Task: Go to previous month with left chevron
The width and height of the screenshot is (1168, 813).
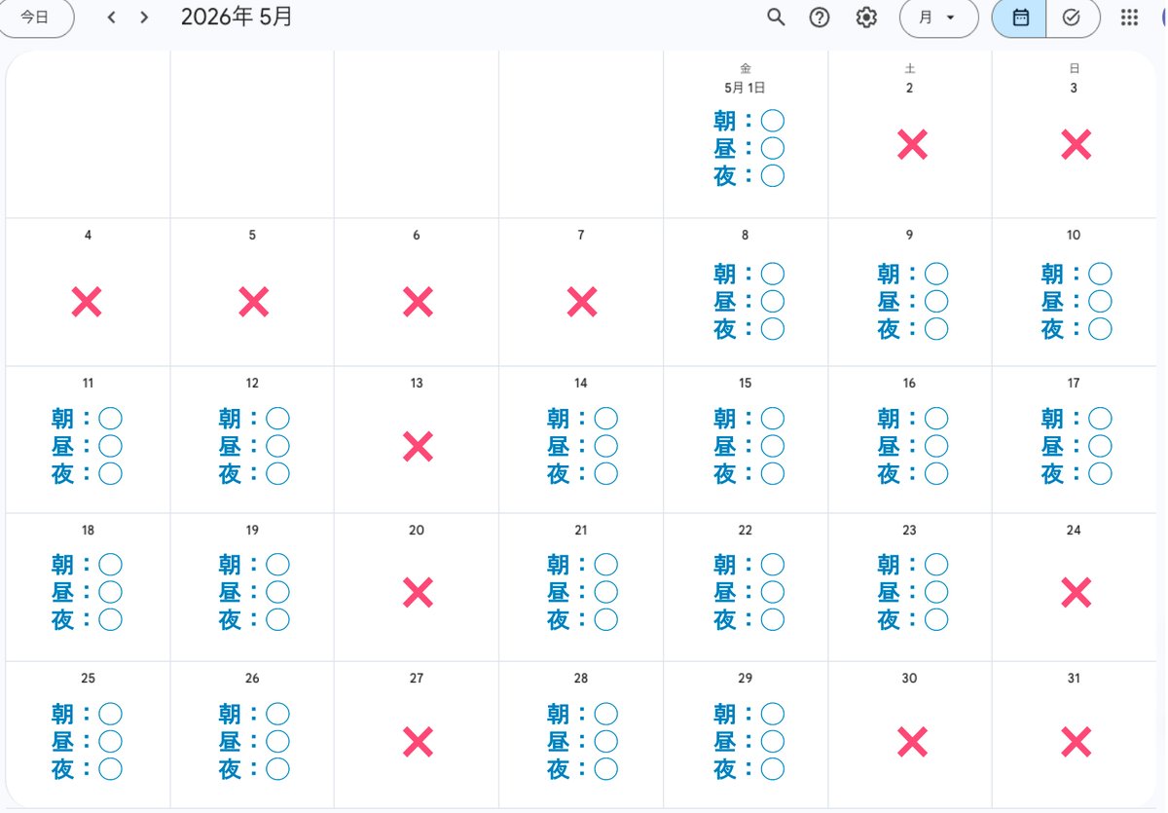Action: [x=111, y=18]
